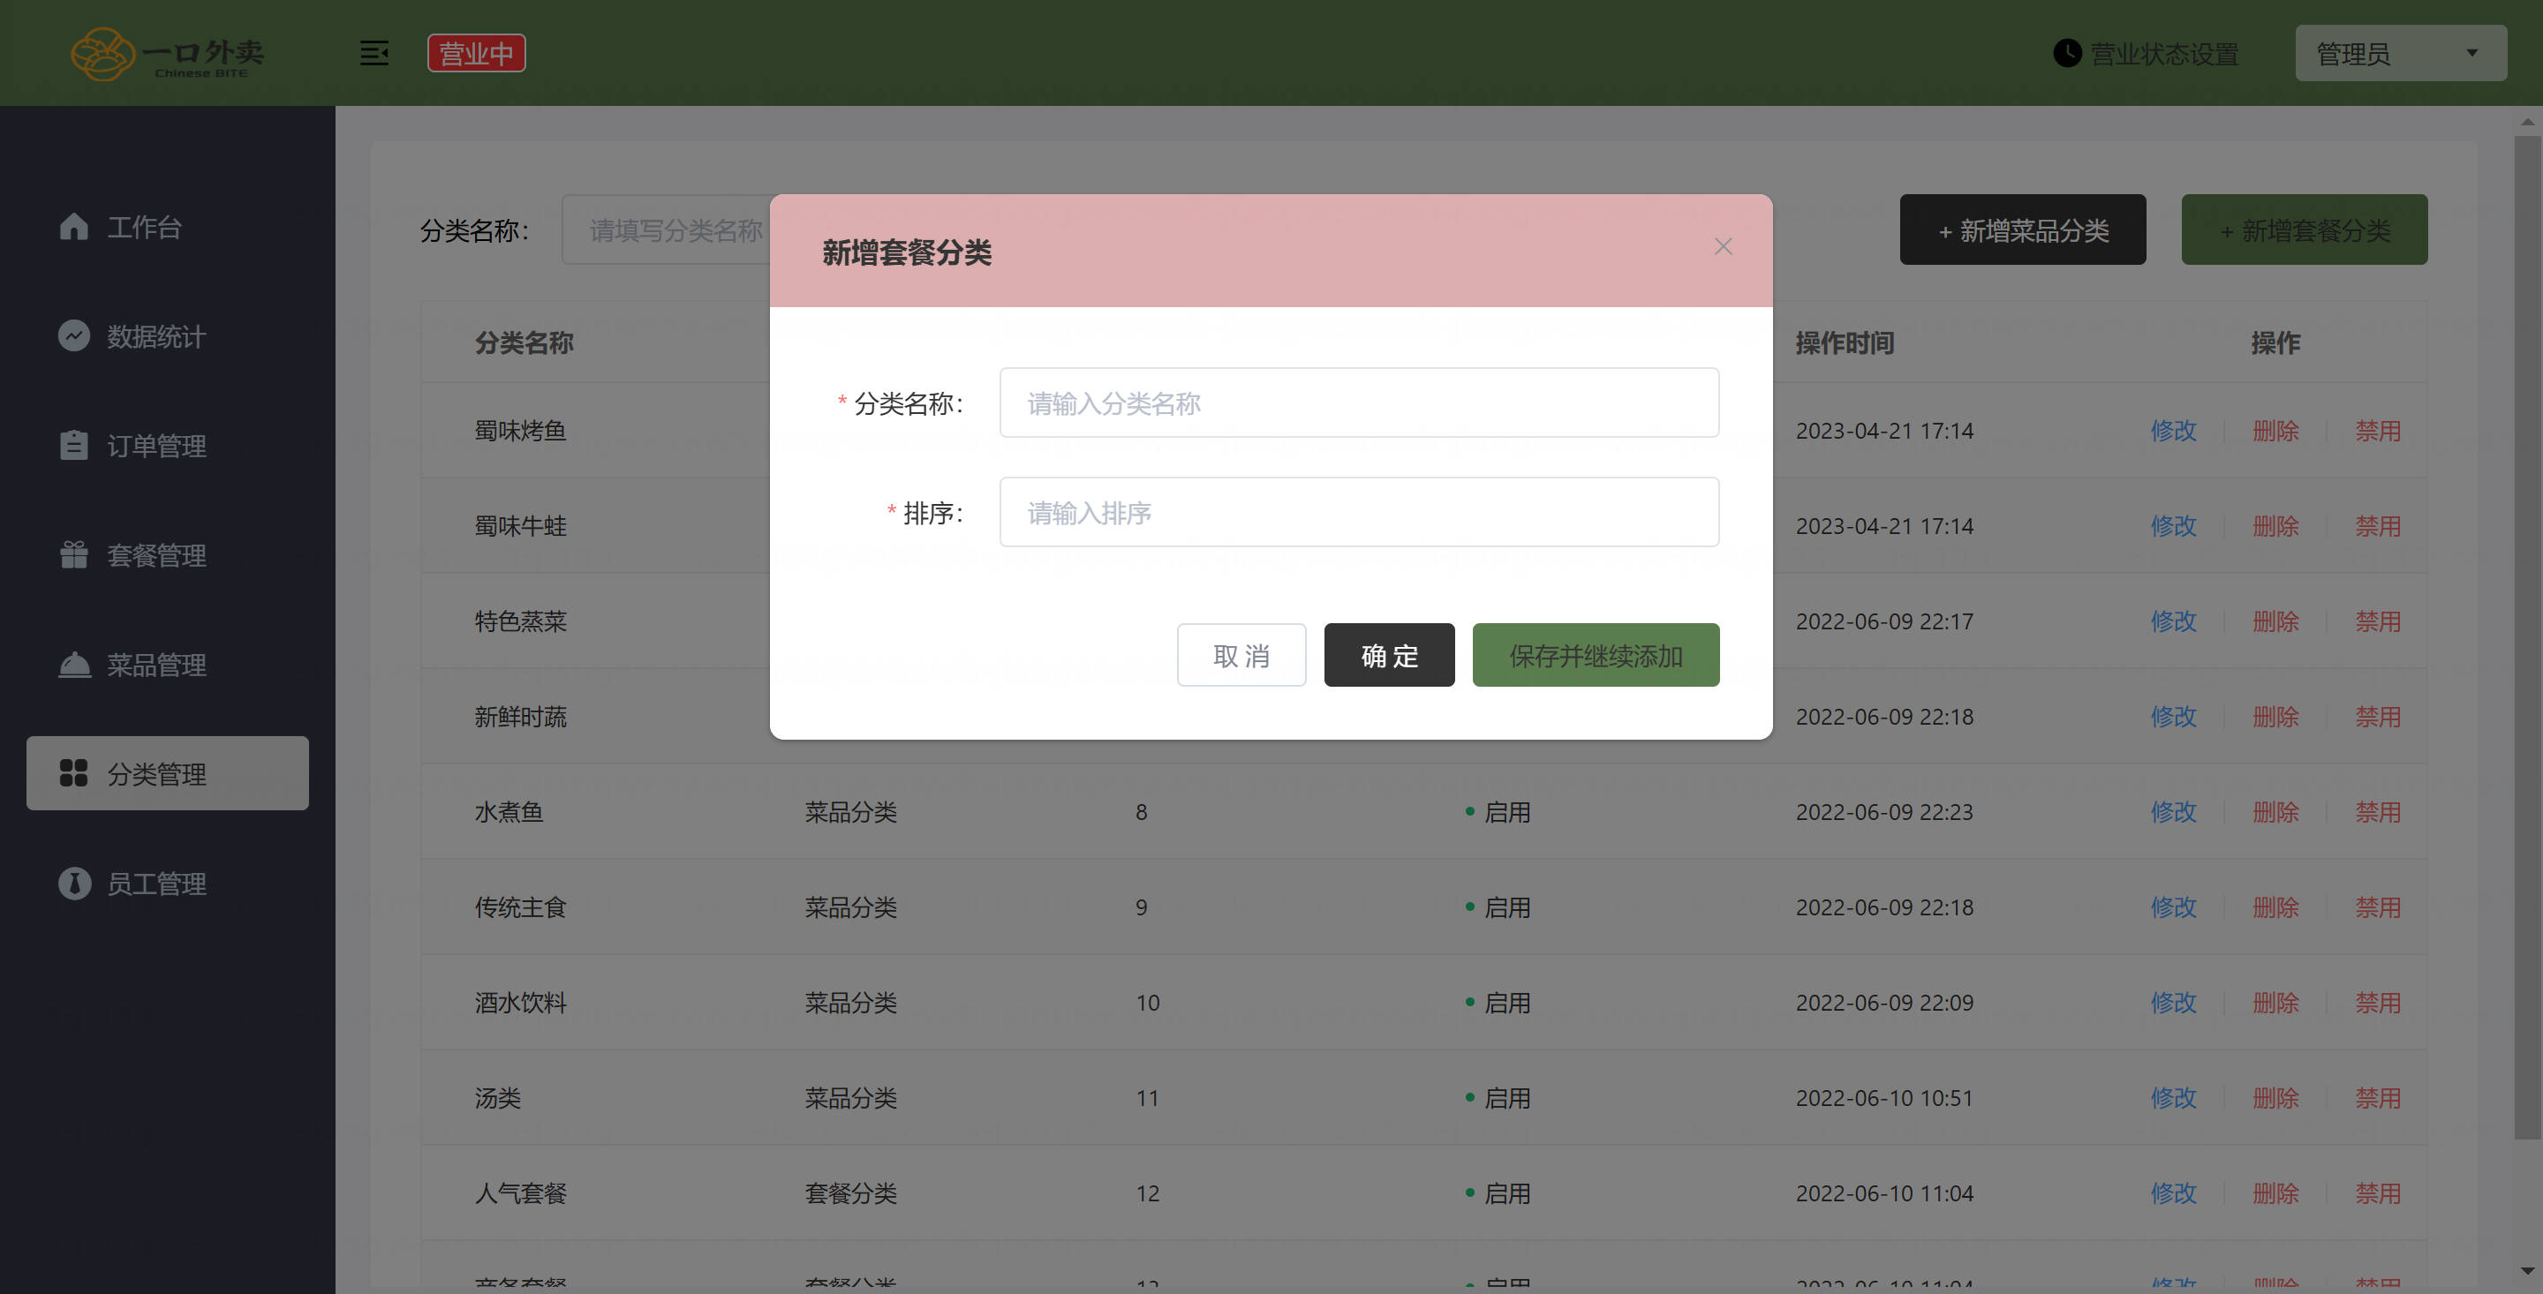
Task: Click the 营业中 status badge
Action: click(476, 53)
